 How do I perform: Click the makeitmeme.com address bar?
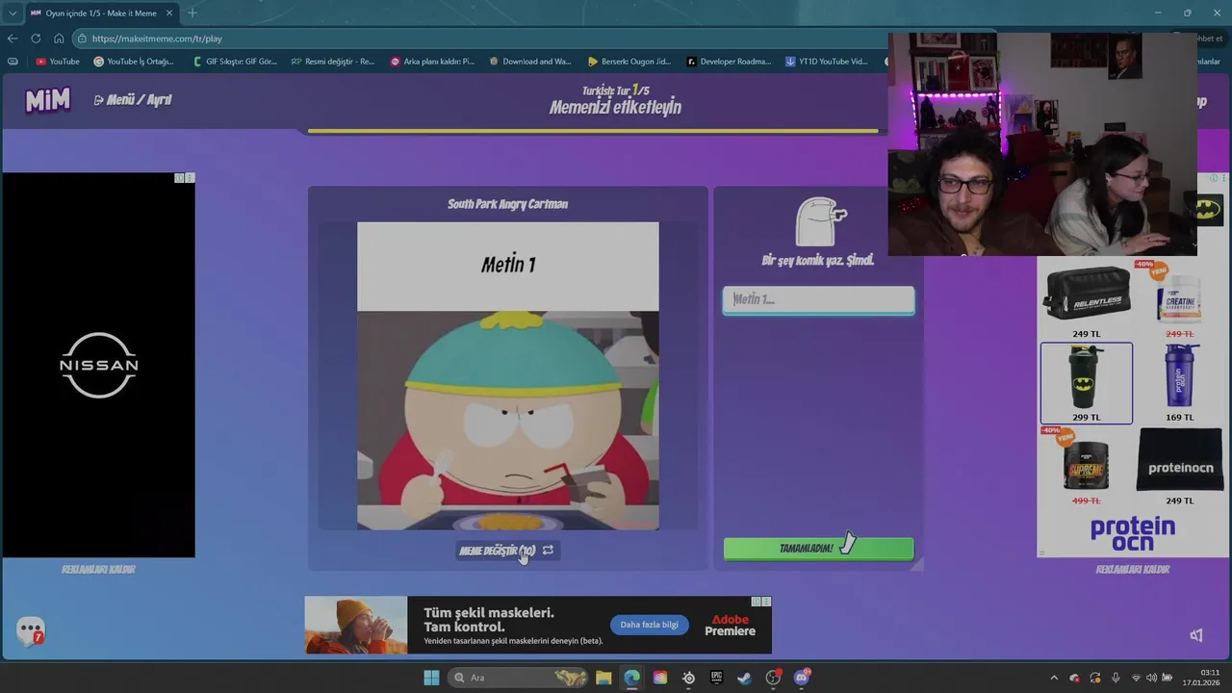(x=481, y=38)
